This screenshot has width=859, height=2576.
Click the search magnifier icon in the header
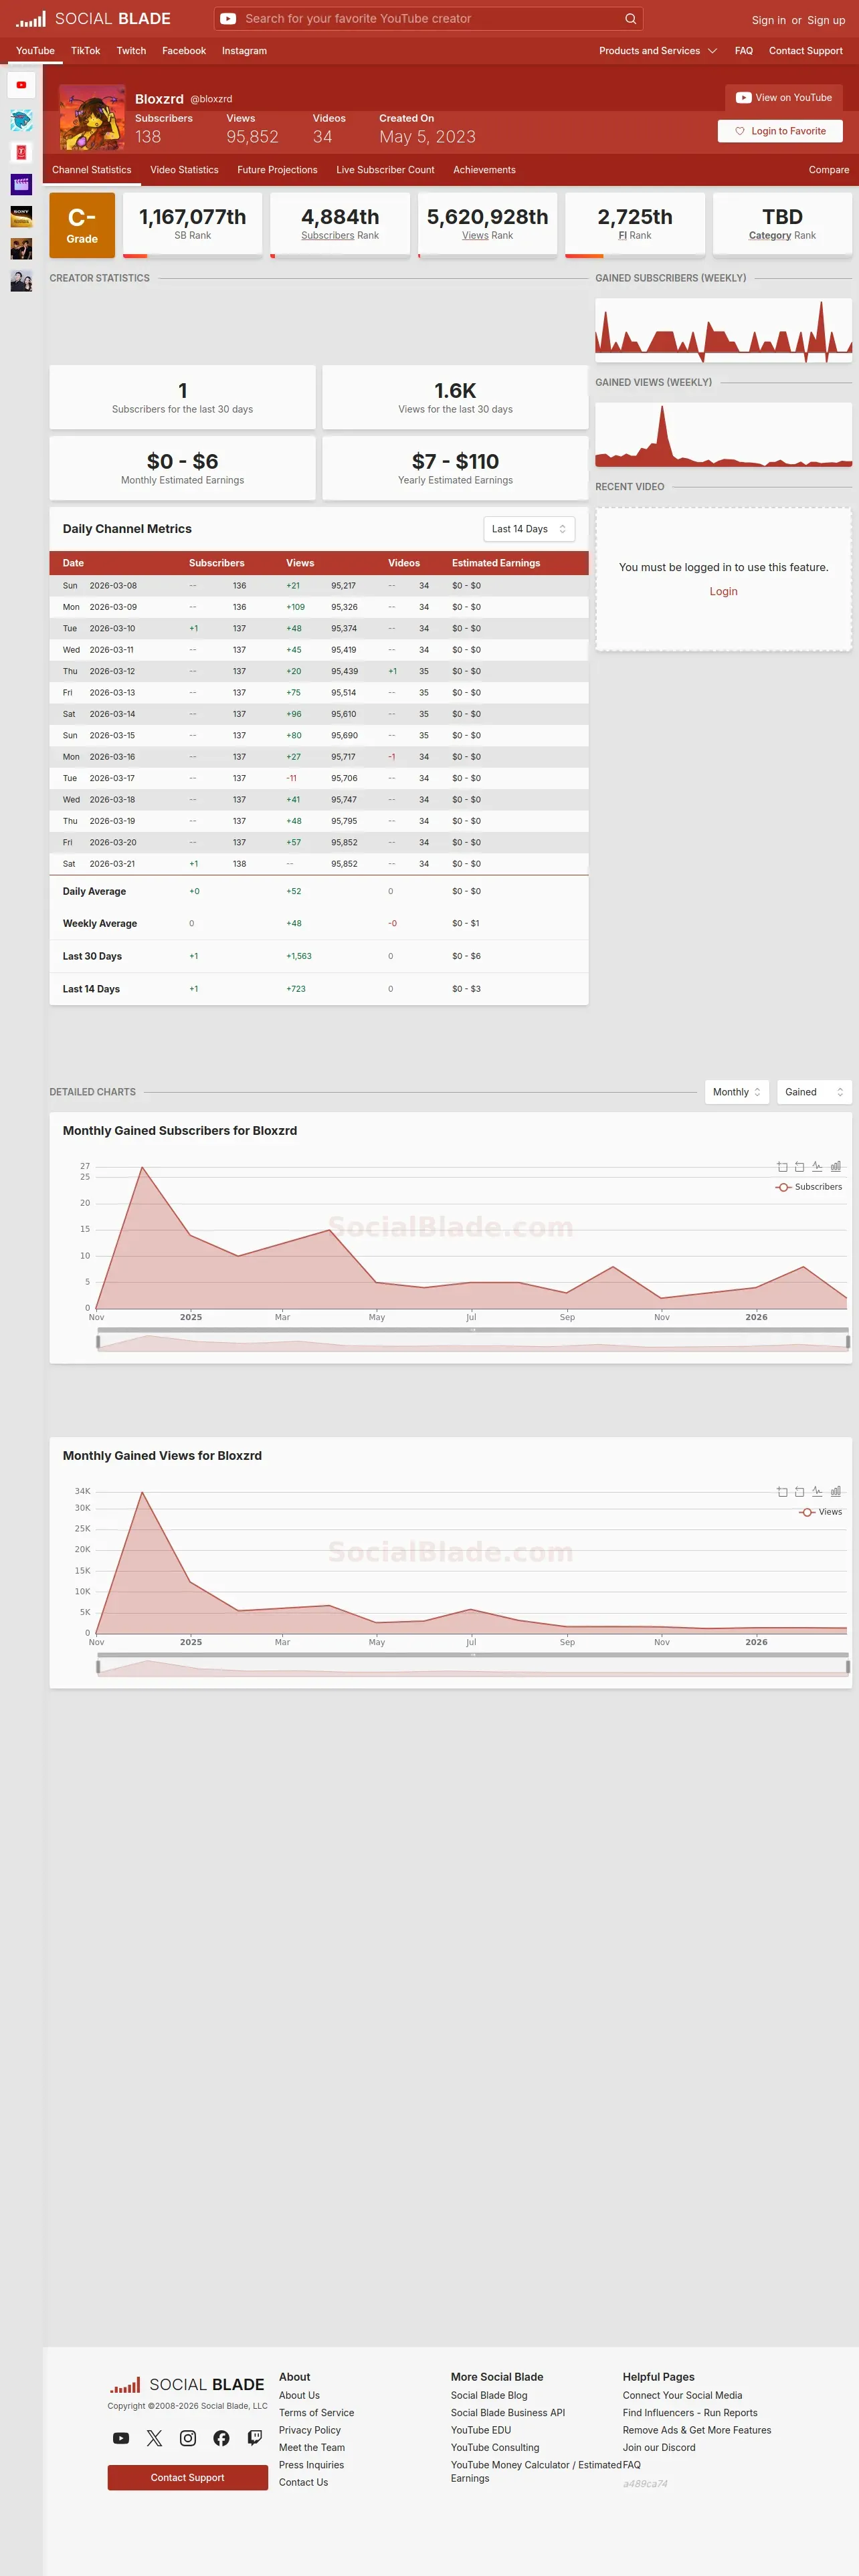(x=630, y=19)
